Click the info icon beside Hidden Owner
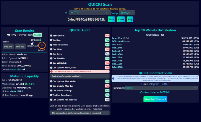This screenshot has height=122, width=201. (x=51, y=45)
